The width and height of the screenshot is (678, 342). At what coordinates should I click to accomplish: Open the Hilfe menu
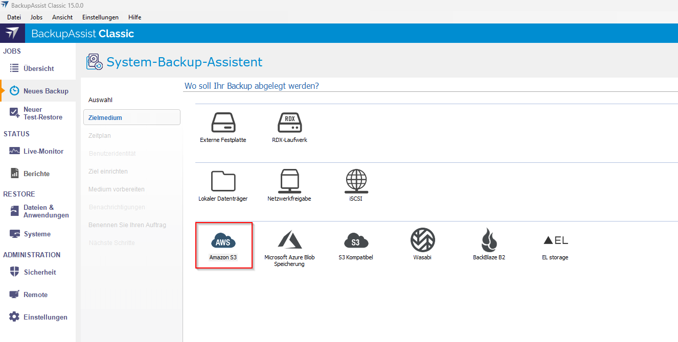point(134,17)
